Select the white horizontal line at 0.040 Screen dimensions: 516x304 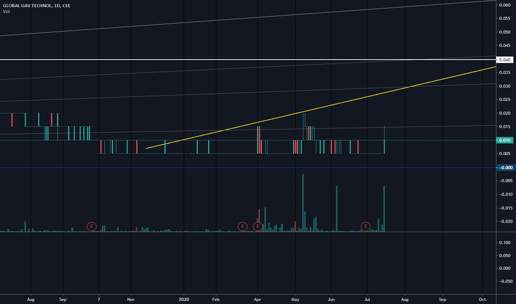point(248,60)
